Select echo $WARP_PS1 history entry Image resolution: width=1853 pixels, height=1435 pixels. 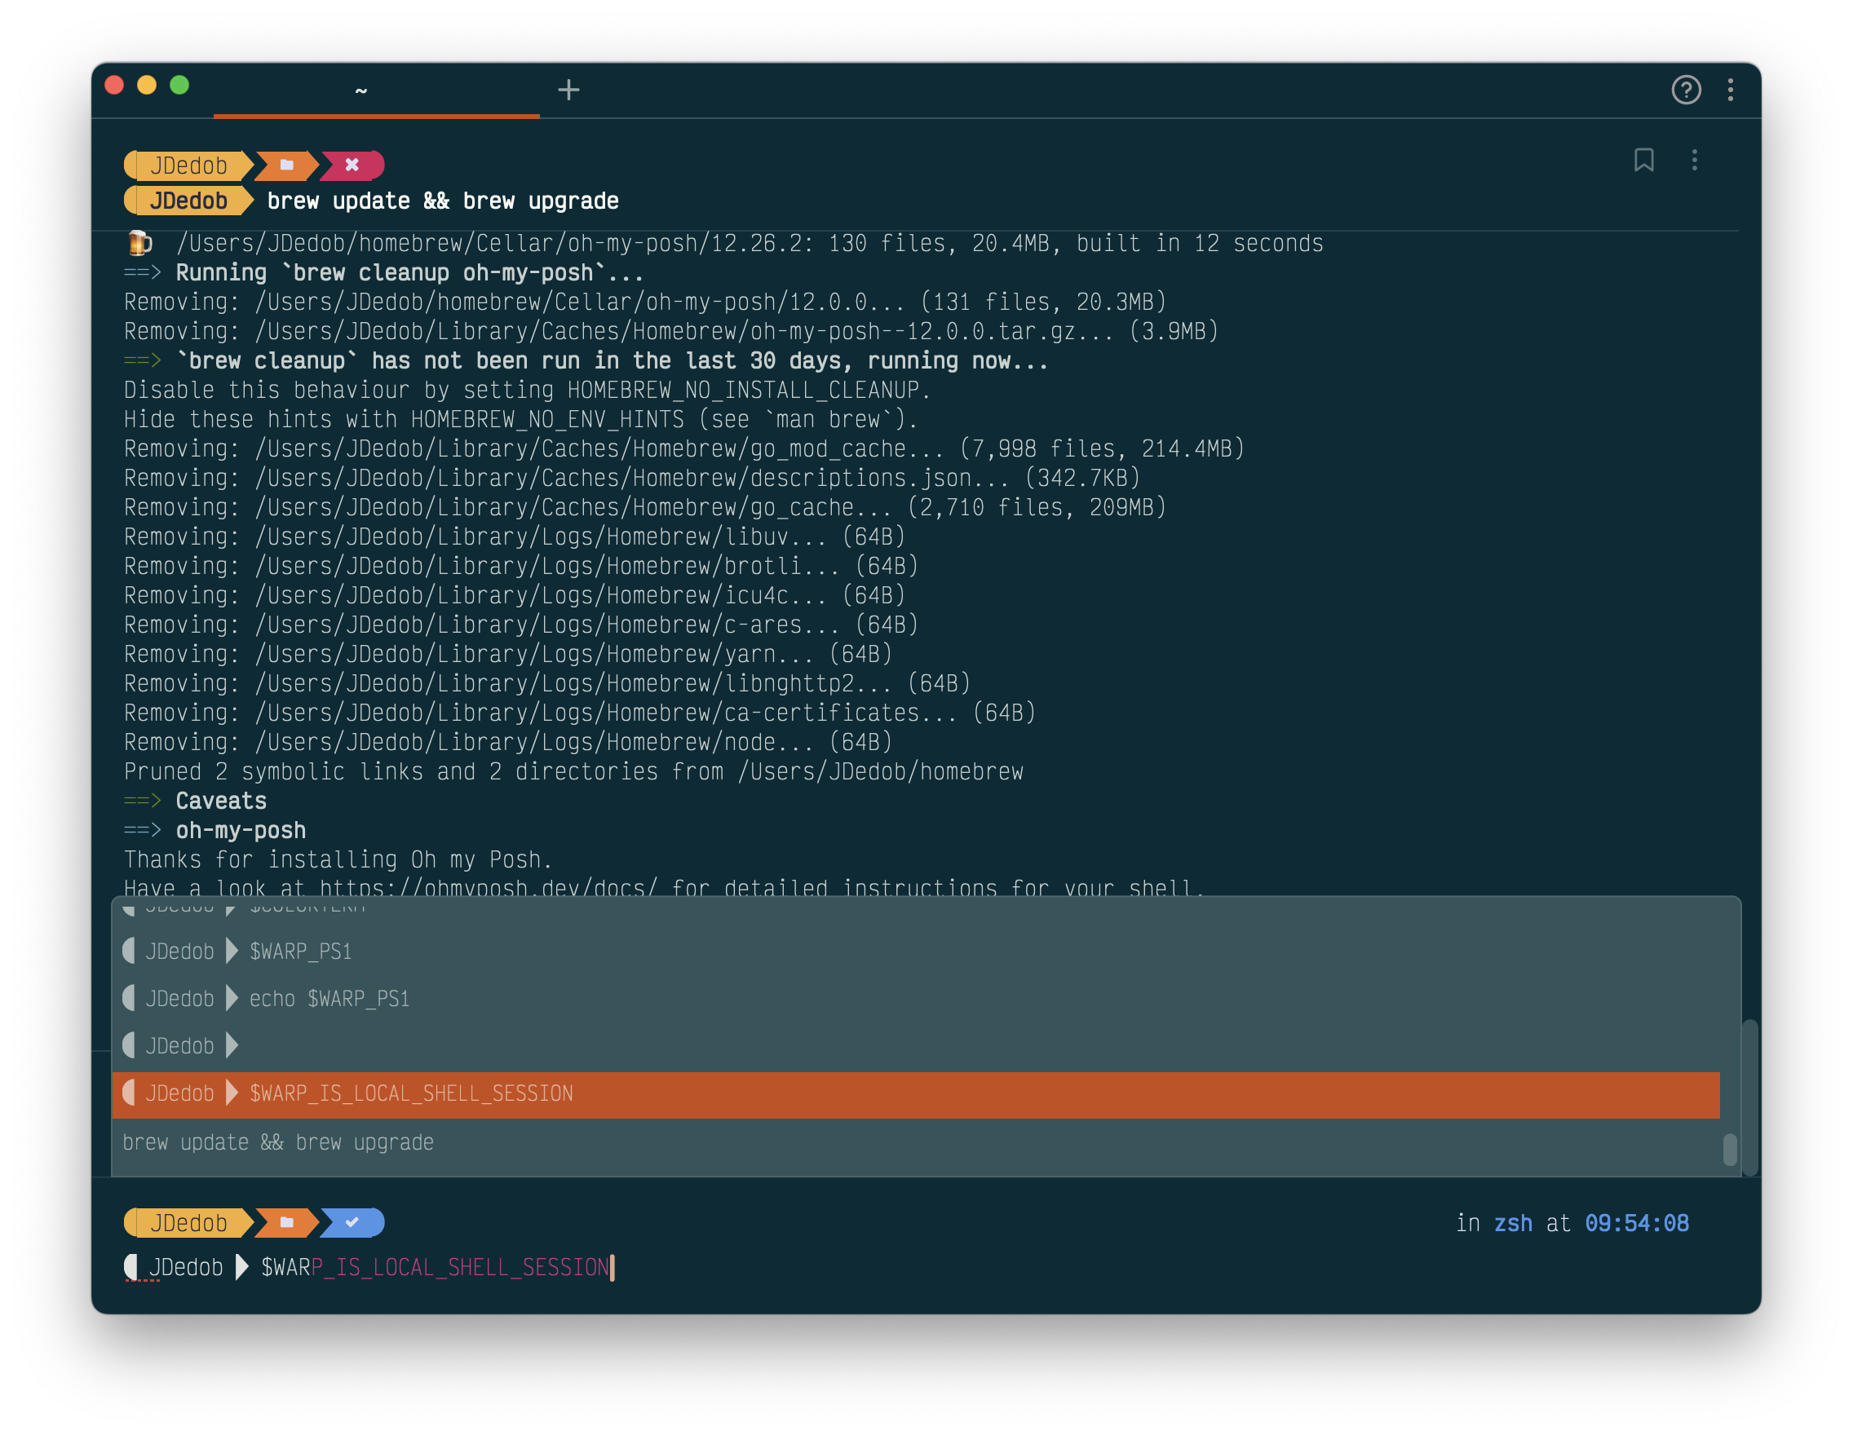click(x=329, y=999)
